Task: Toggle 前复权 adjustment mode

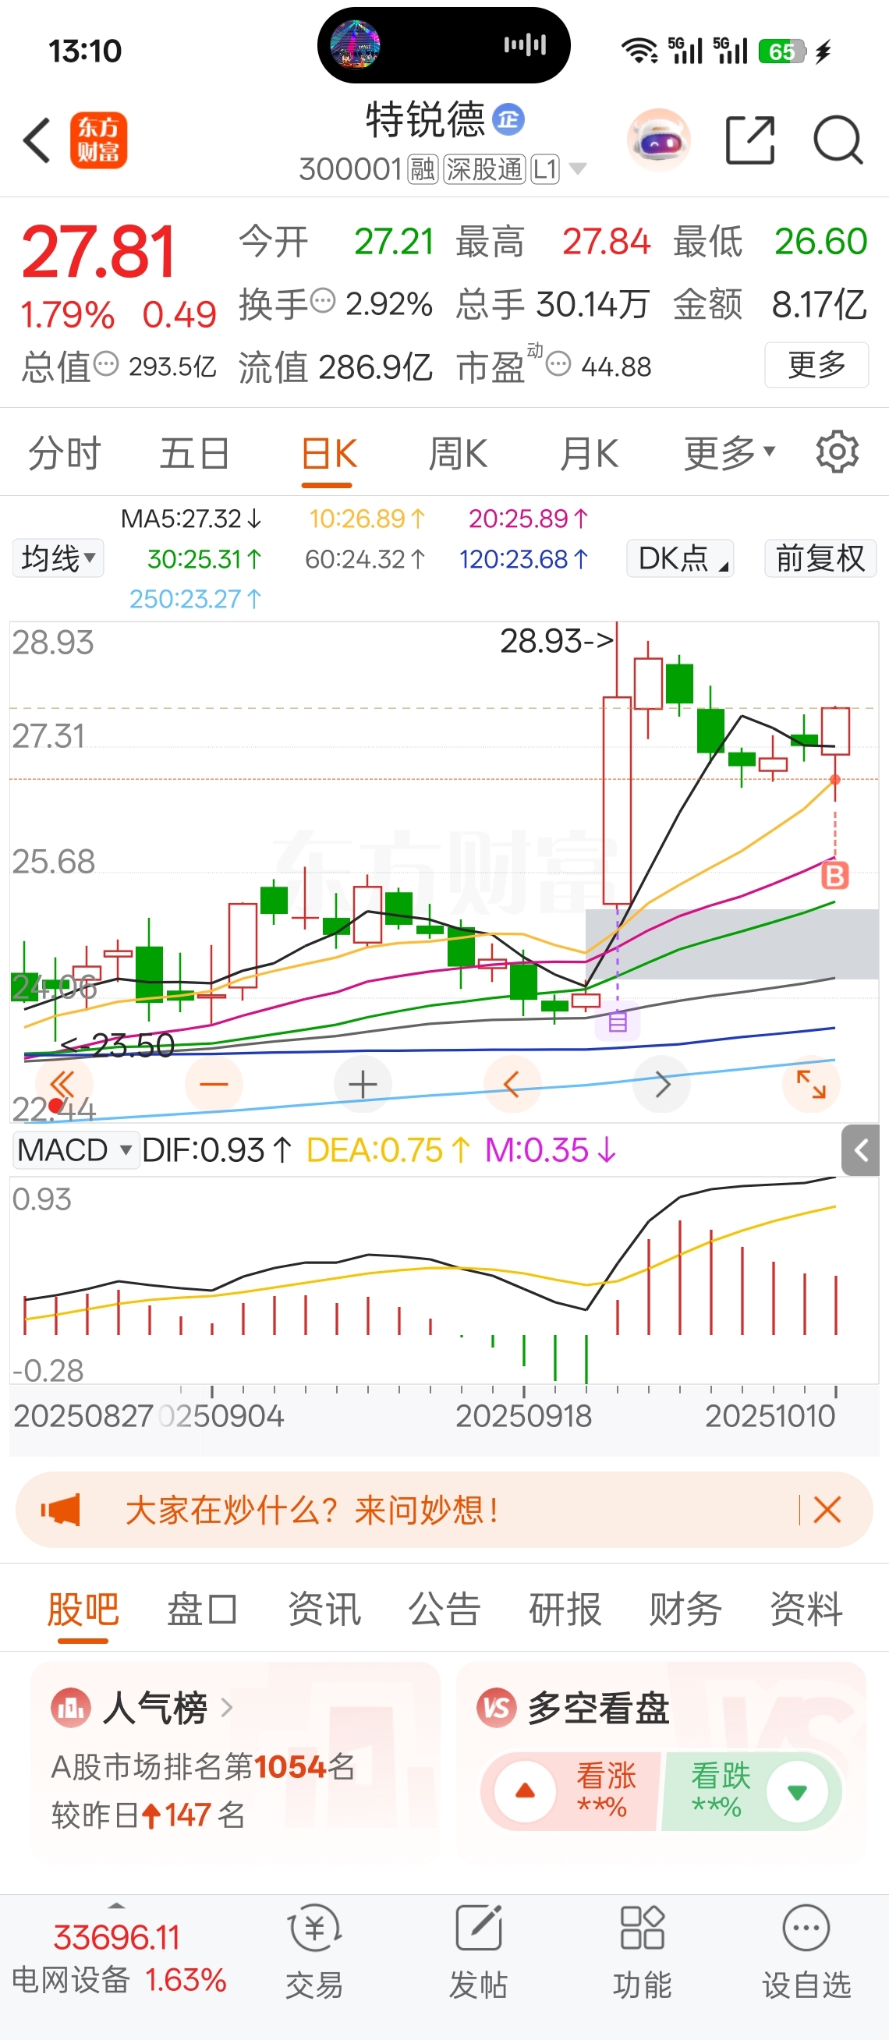Action: pyautogui.click(x=820, y=558)
